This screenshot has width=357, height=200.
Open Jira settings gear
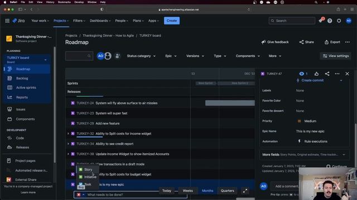coord(339,21)
